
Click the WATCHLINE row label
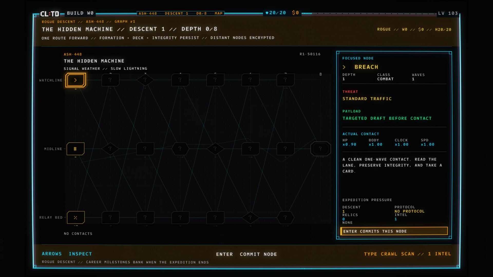coord(51,80)
